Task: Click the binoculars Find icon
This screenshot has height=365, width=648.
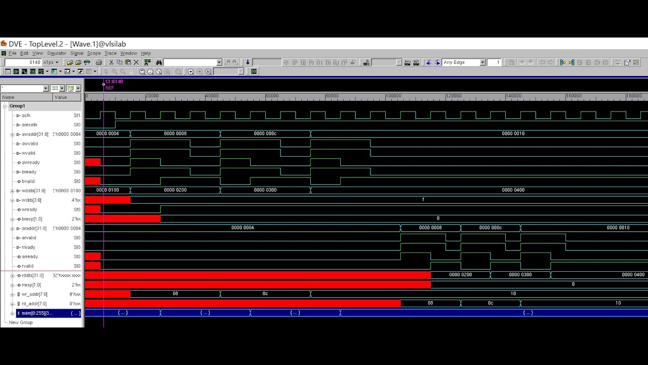Action: click(x=158, y=62)
